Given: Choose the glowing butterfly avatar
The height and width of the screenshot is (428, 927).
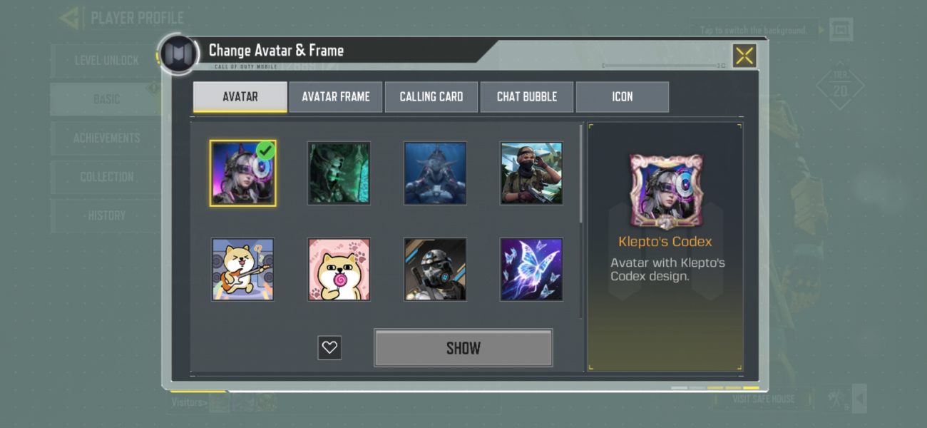Looking at the screenshot, I should (531, 269).
